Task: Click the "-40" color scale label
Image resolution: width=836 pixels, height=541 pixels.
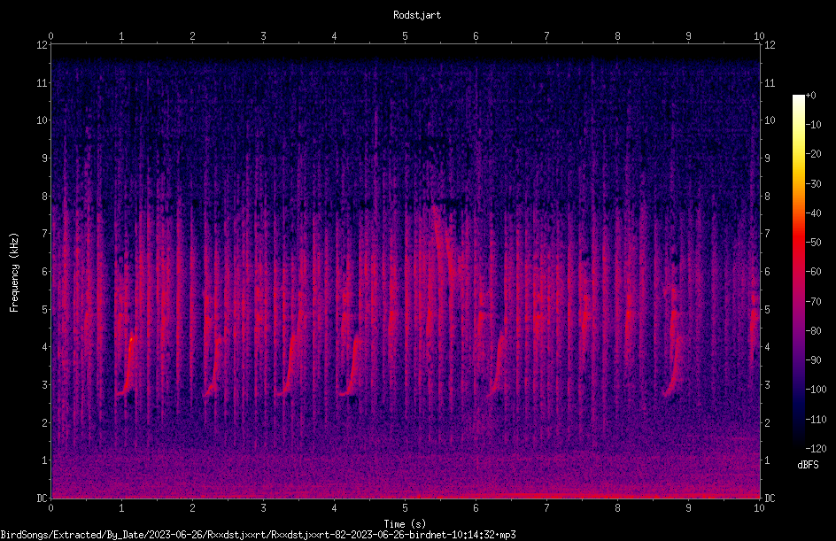Action: click(x=813, y=213)
